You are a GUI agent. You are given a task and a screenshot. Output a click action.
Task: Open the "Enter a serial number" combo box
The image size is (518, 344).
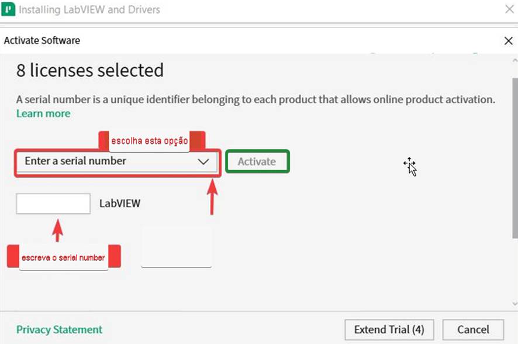coord(118,162)
